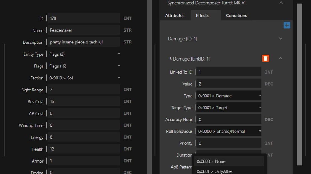Edit the effect Value field
Screen dimensions: 311x174
coord(229,84)
